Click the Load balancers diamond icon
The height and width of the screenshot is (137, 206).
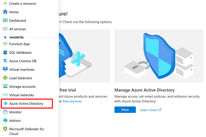5,78
